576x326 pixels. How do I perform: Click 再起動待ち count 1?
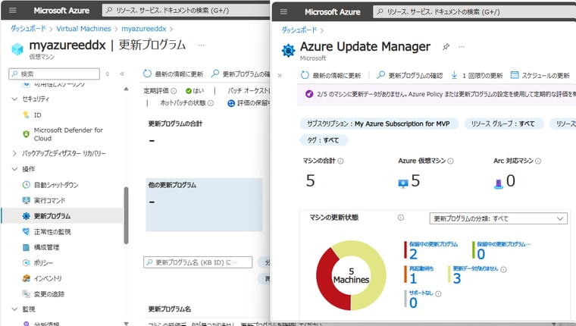click(x=413, y=278)
